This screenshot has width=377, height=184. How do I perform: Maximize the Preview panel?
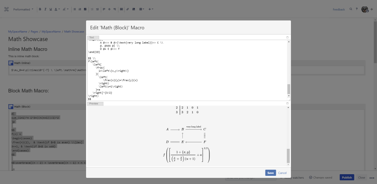point(287,103)
